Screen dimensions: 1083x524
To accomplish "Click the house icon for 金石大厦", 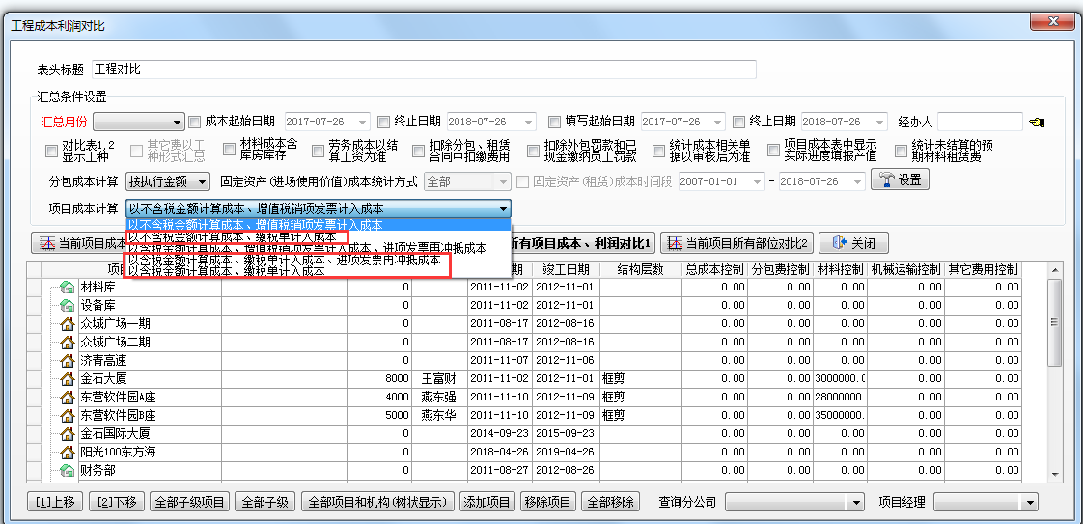I will click(68, 378).
